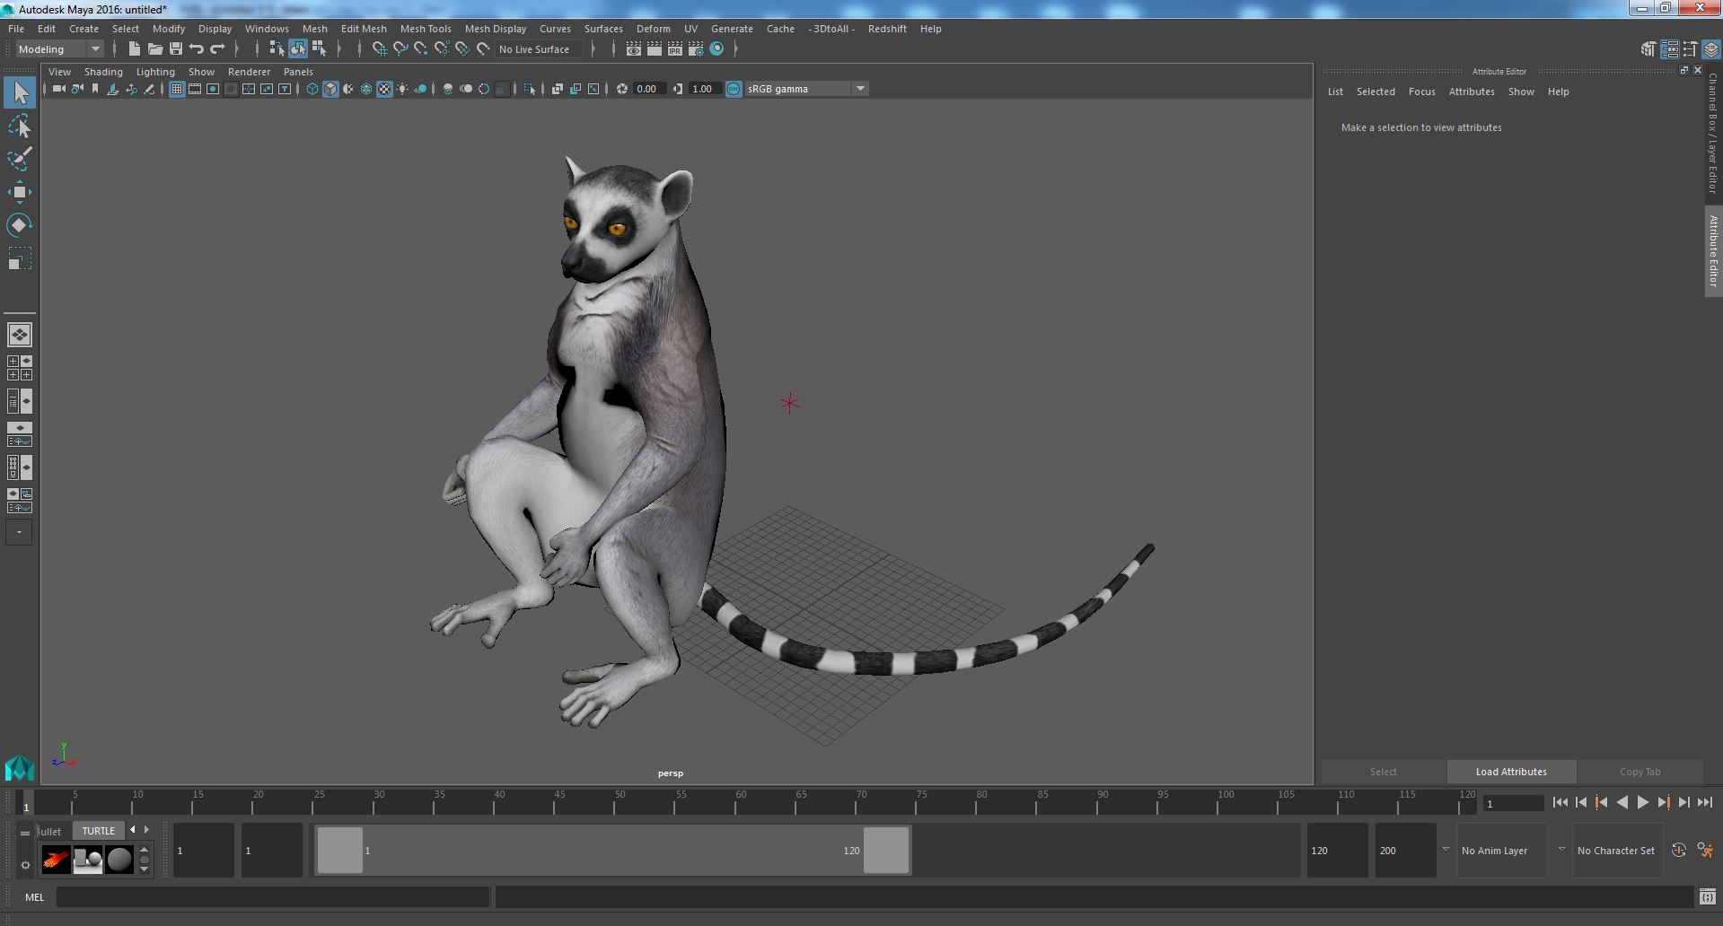
Task: Grab the range slider right handle
Action: click(886, 851)
